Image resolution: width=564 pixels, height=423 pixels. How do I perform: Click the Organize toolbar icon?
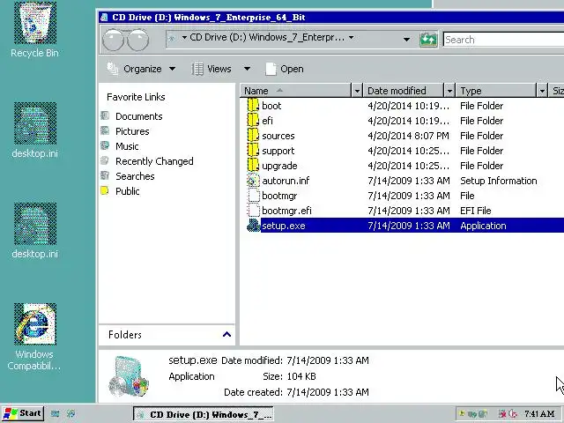click(x=113, y=69)
